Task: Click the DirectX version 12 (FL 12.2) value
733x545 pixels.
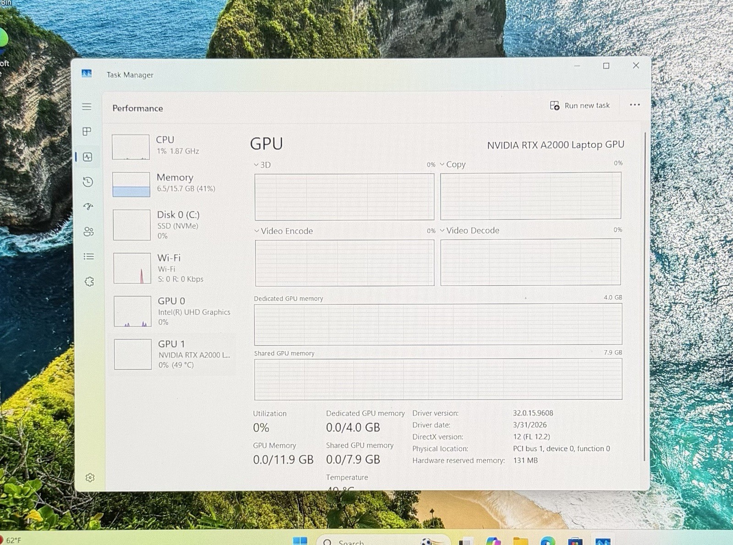Action: click(531, 437)
